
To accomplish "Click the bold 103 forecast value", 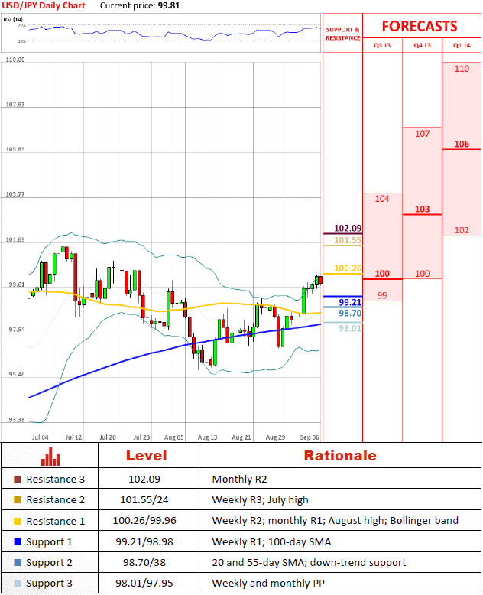I will point(423,209).
